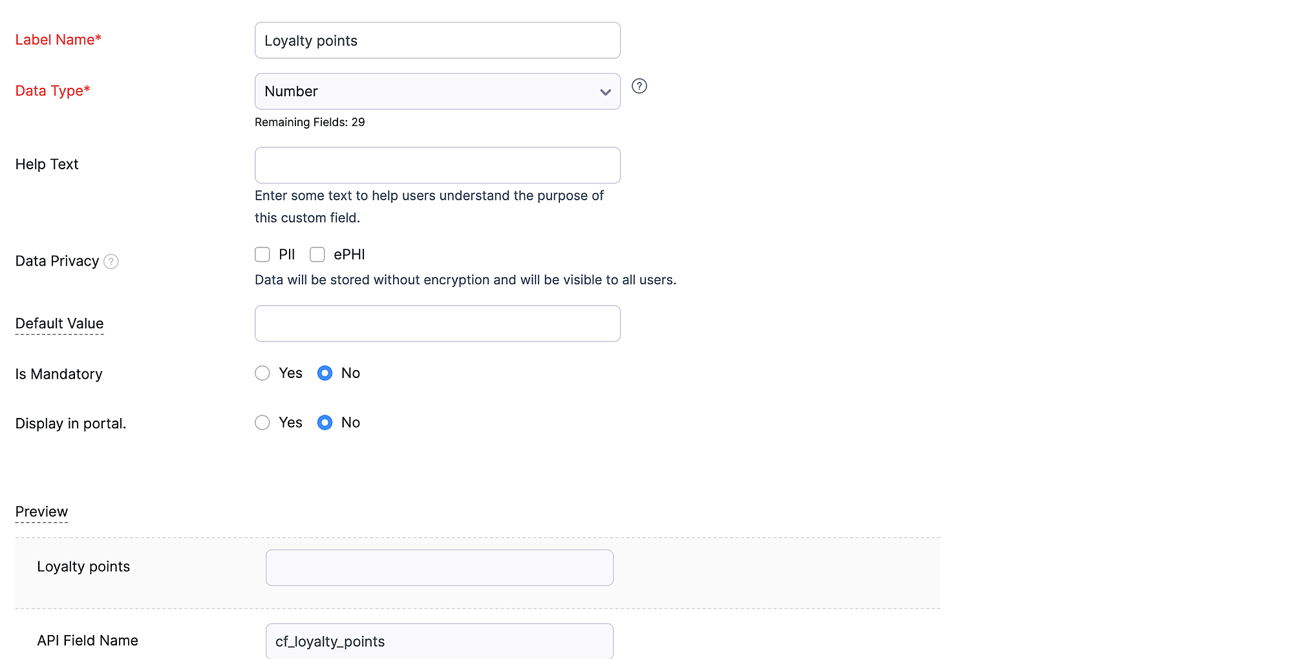The height and width of the screenshot is (659, 1293).
Task: Click the Loyalty points preview input
Action: tap(439, 567)
